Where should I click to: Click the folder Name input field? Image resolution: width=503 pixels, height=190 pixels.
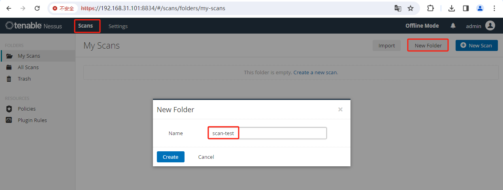click(x=268, y=133)
